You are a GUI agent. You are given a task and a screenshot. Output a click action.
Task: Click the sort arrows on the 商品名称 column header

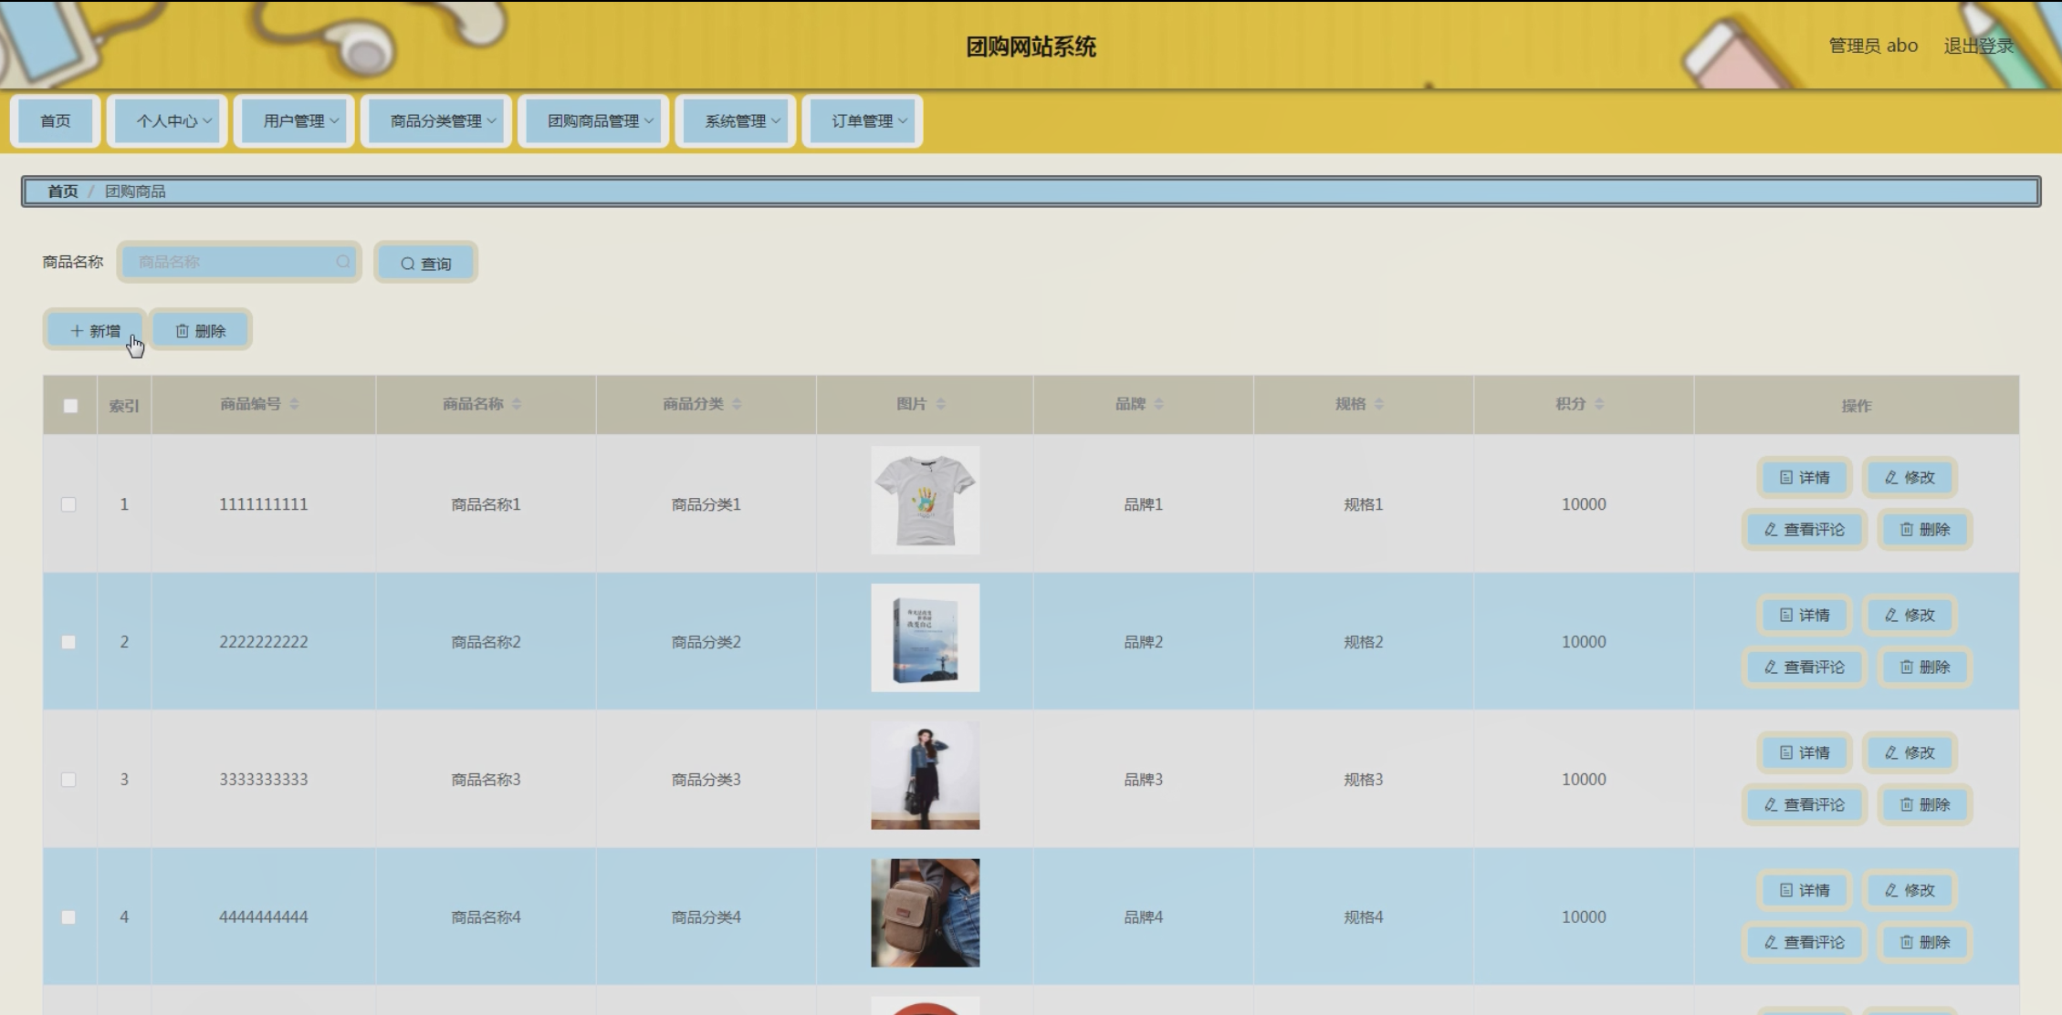517,404
